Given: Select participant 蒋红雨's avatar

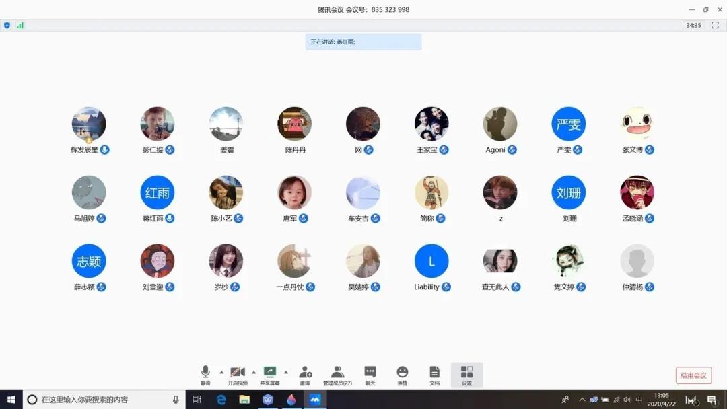Looking at the screenshot, I should (x=158, y=193).
